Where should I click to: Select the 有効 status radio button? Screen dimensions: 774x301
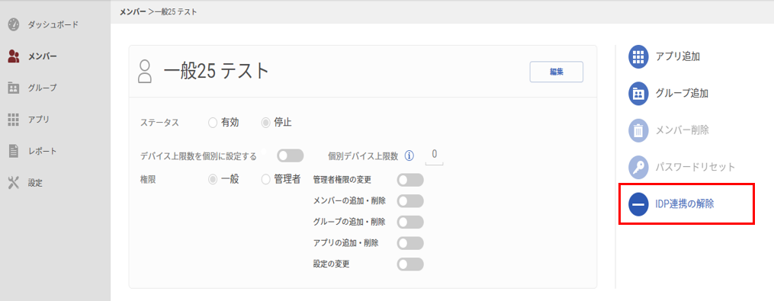213,123
